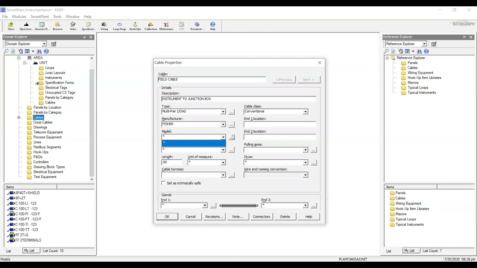Click the Domain Explorer binoculars find icon

(x=39, y=51)
